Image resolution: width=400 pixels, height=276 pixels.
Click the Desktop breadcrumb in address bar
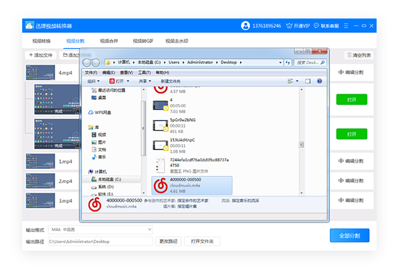pos(228,62)
